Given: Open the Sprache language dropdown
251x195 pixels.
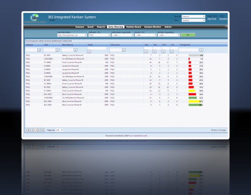Looking at the screenshot, I should pyautogui.click(x=193, y=16).
